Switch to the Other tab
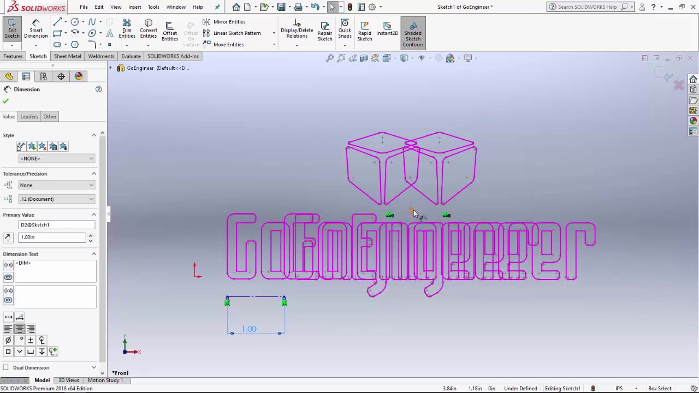This screenshot has height=393, width=699. (50, 116)
